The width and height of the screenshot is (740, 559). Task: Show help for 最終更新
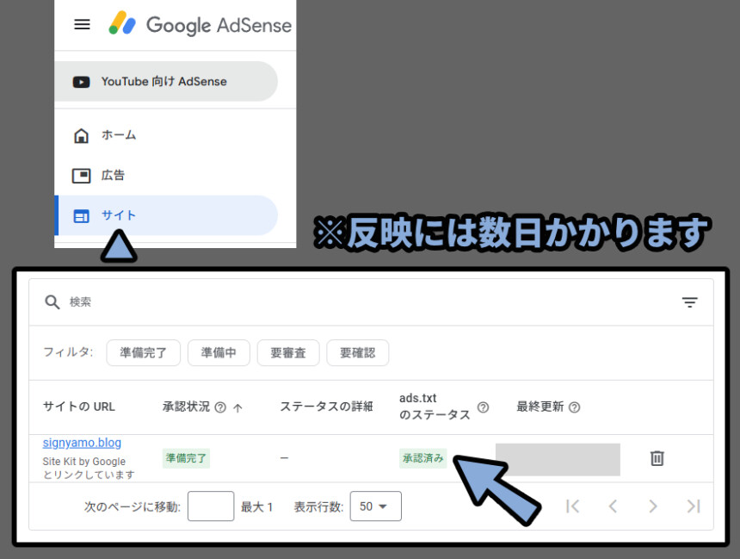(x=574, y=407)
